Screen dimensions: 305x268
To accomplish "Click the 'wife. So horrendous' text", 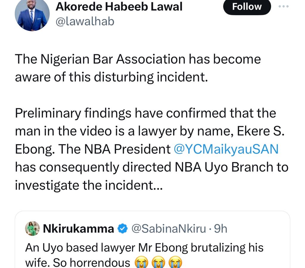I will pyautogui.click(x=77, y=263).
